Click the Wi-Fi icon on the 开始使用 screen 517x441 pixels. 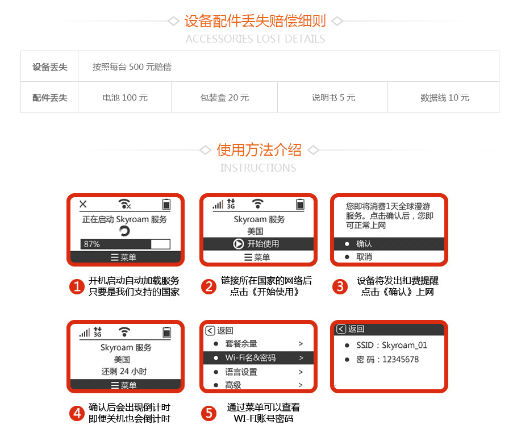[x=258, y=203]
